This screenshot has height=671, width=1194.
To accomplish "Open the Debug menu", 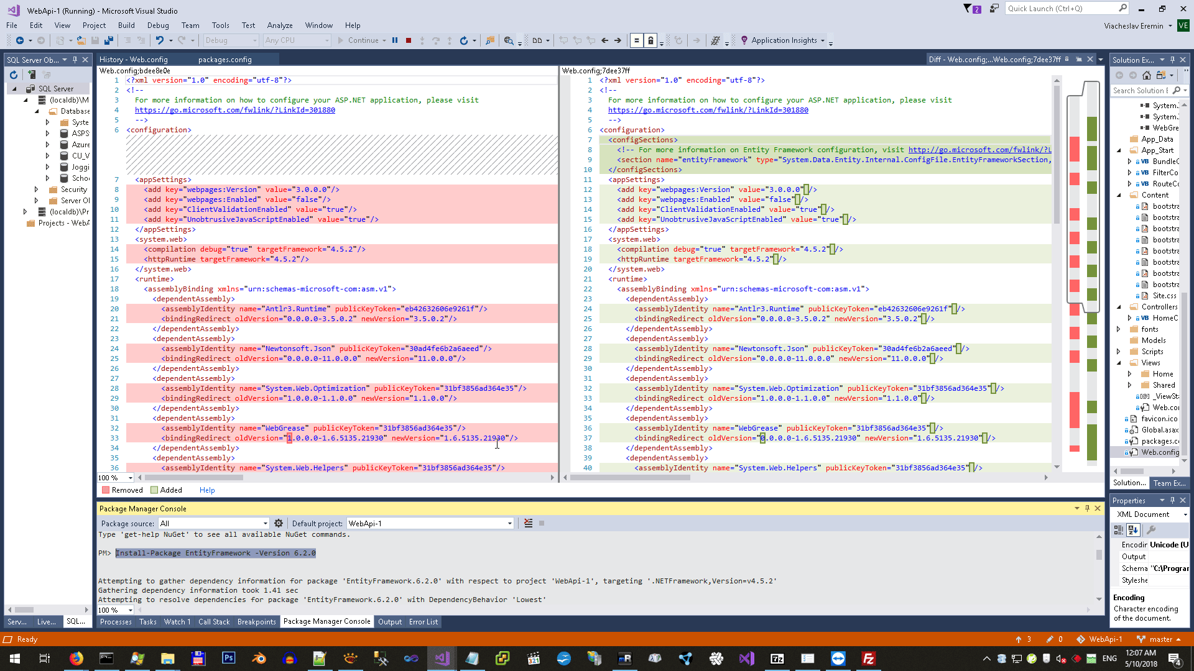I will click(158, 25).
